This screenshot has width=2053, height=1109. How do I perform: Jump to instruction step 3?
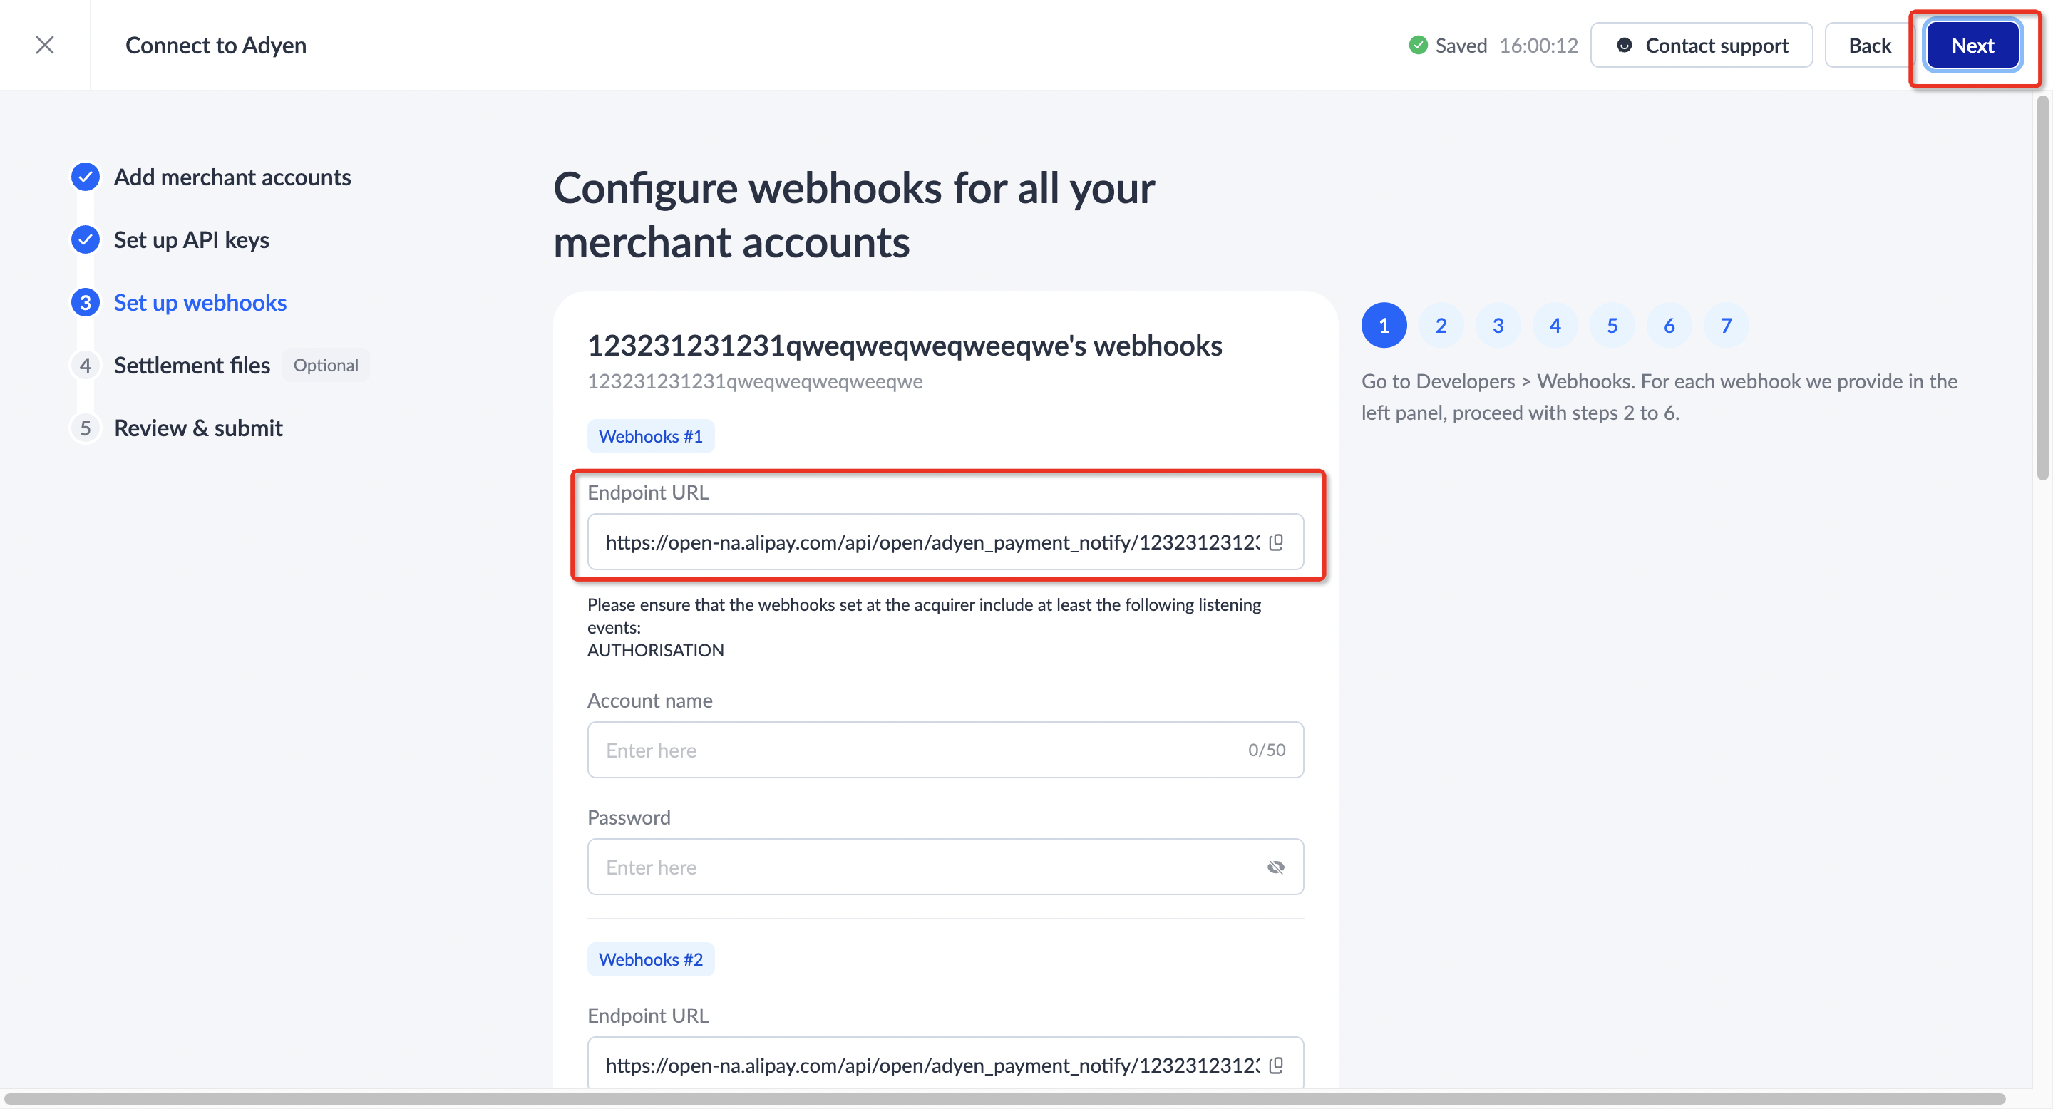click(1498, 325)
